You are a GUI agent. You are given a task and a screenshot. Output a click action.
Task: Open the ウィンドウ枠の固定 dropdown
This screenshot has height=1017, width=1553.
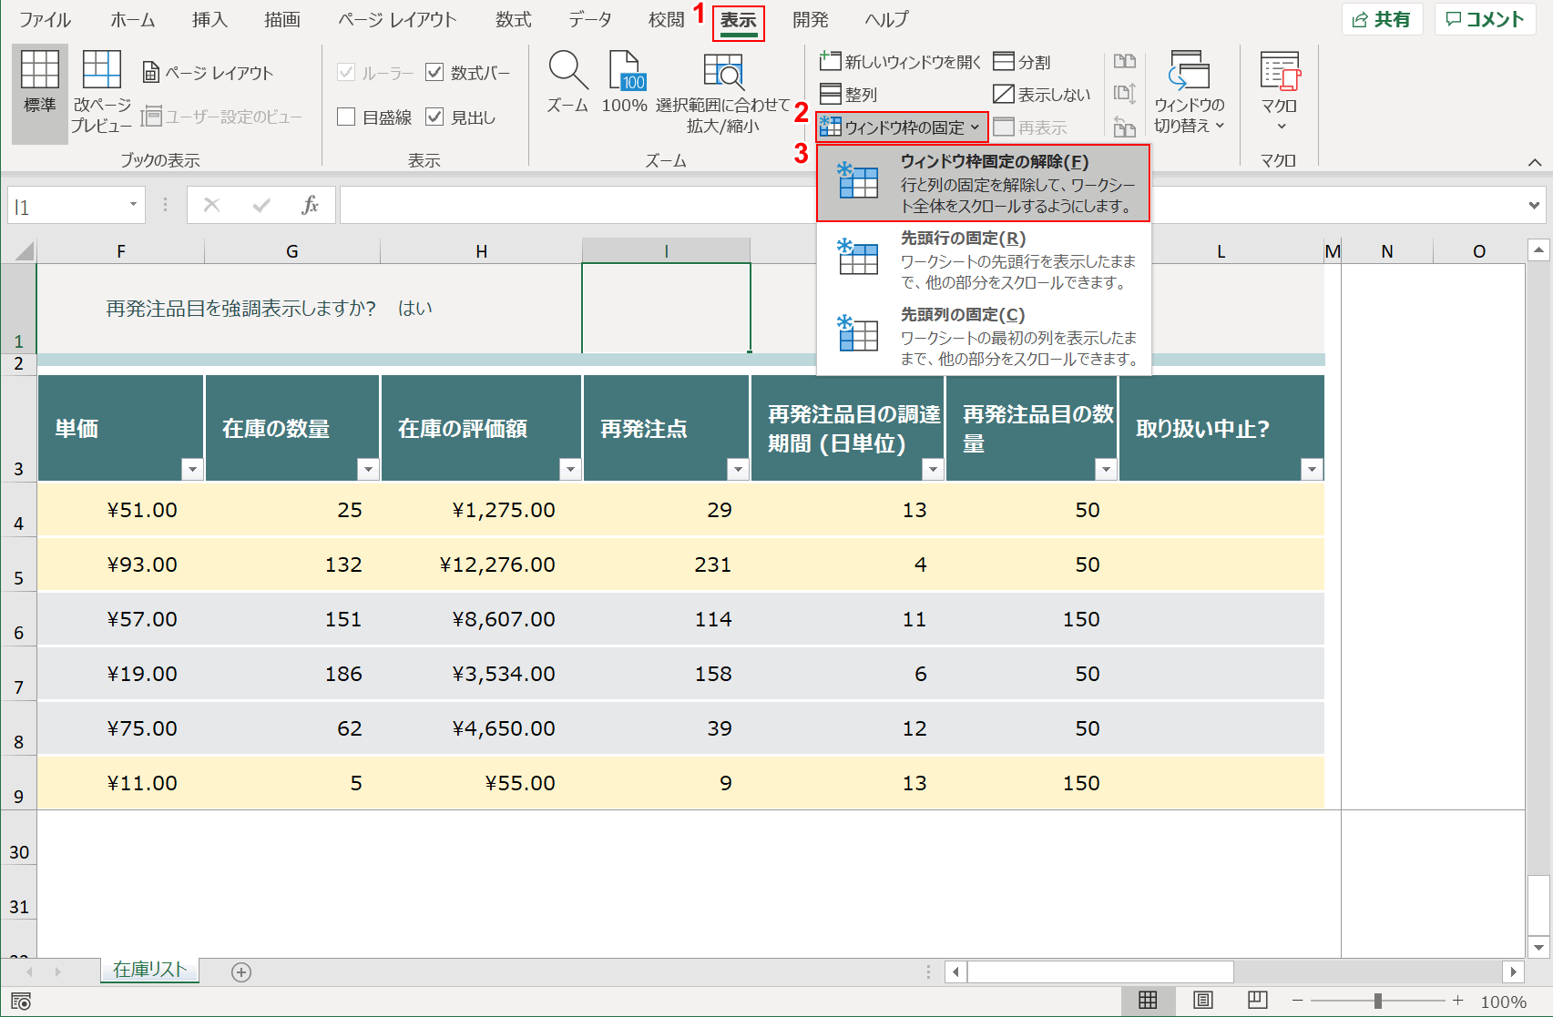[x=901, y=127]
